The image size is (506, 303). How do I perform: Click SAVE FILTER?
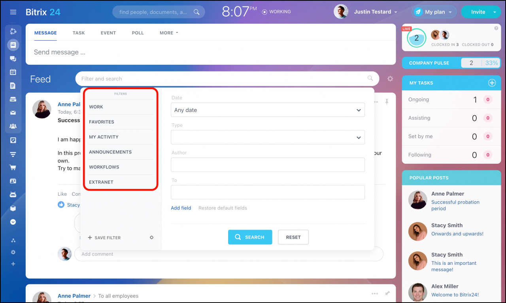(104, 238)
